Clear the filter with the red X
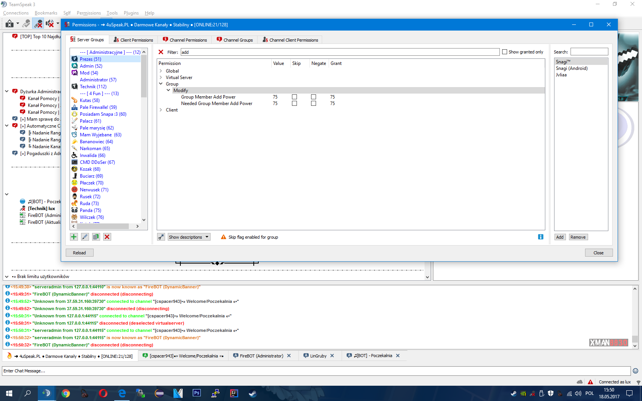The width and height of the screenshot is (642, 401). (161, 52)
